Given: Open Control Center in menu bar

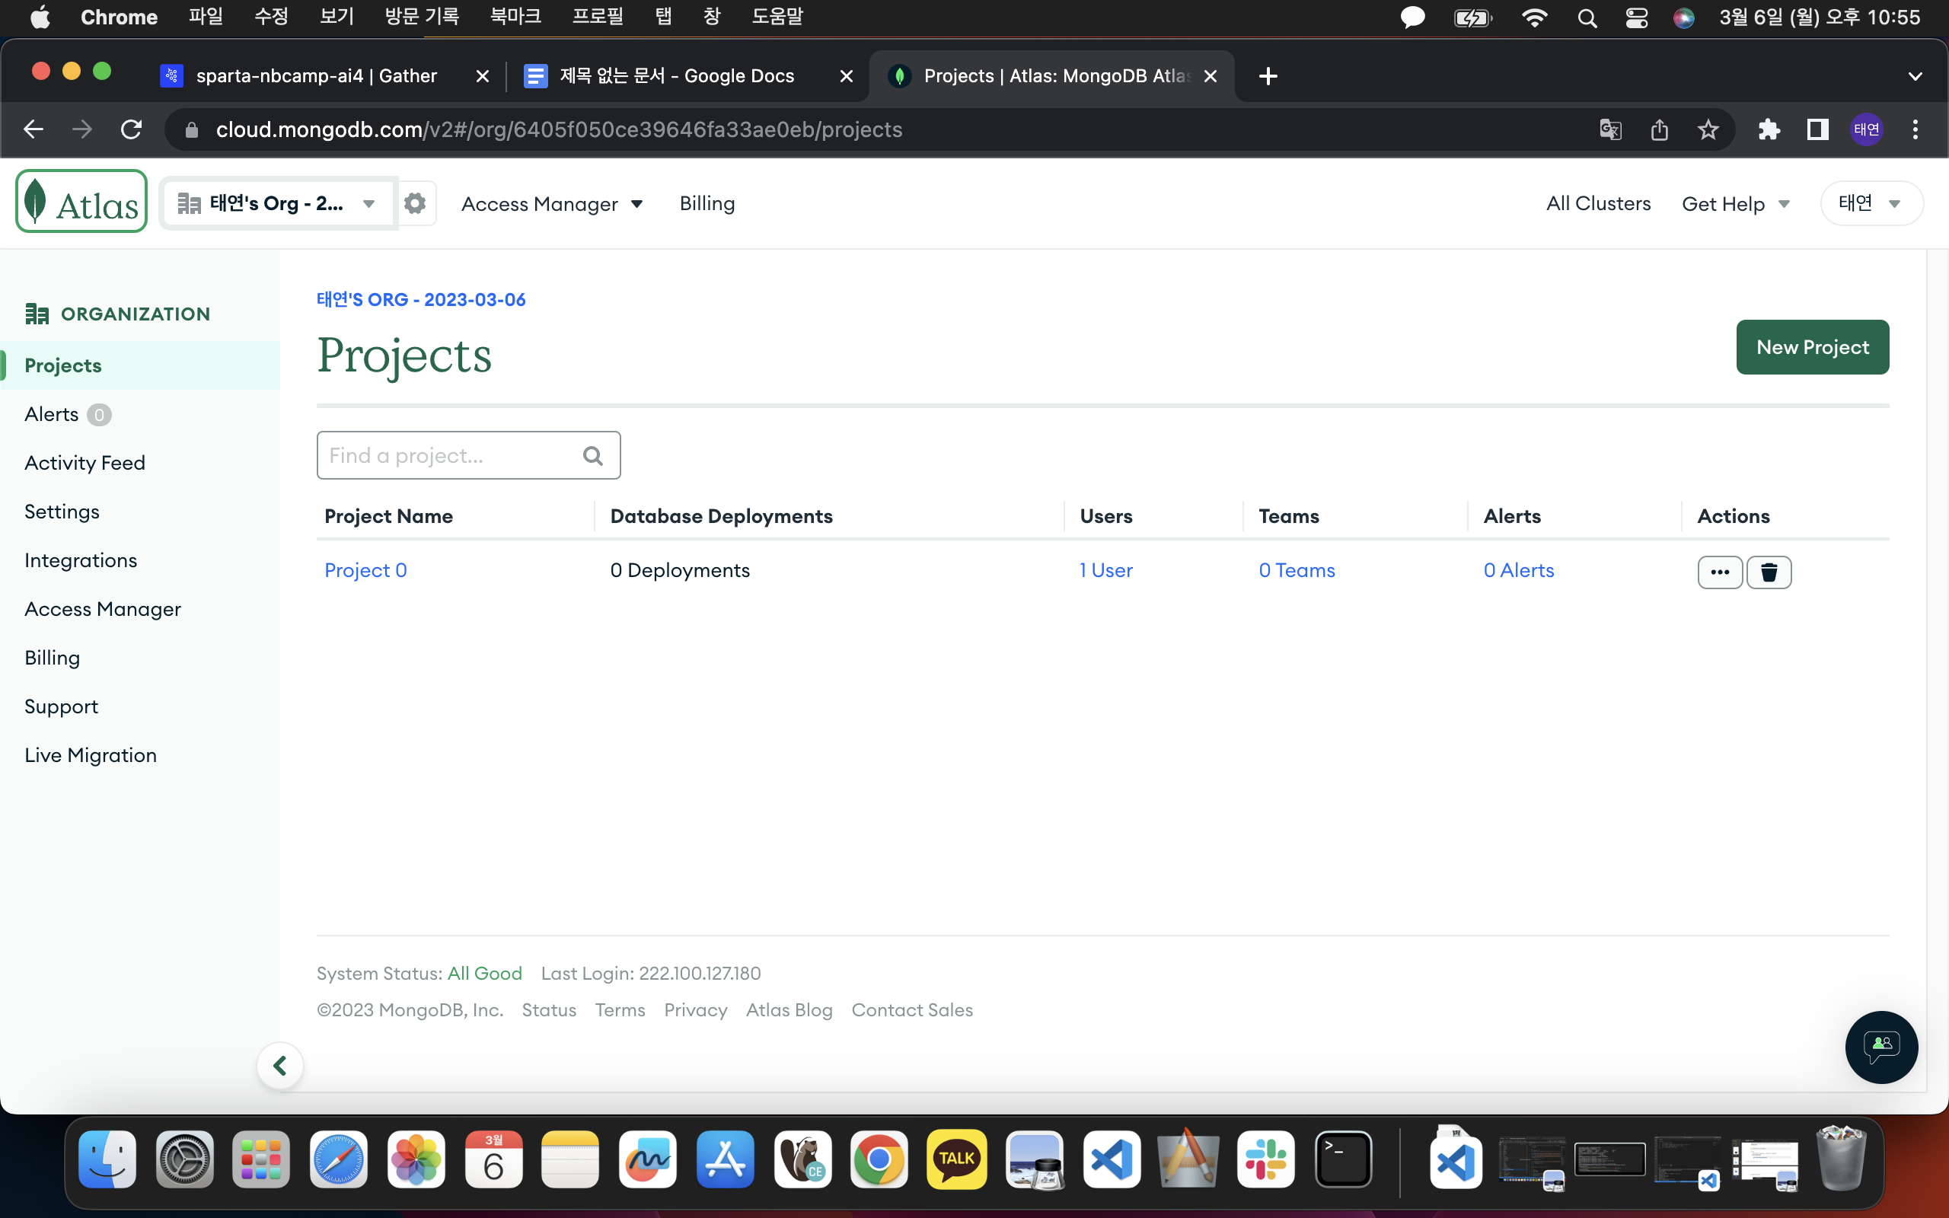Looking at the screenshot, I should (x=1637, y=18).
